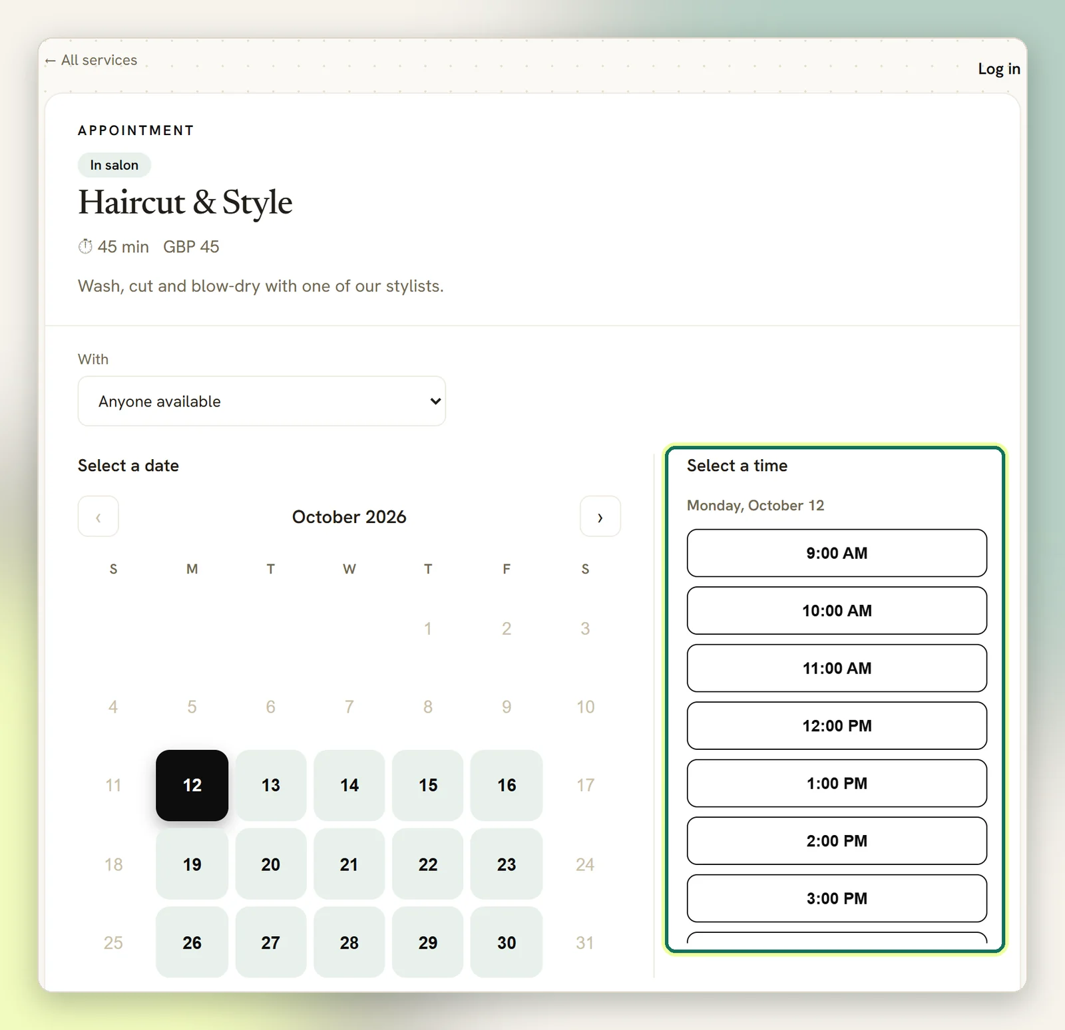The height and width of the screenshot is (1030, 1065).
Task: Click the previous month arrow
Action: coord(99,516)
